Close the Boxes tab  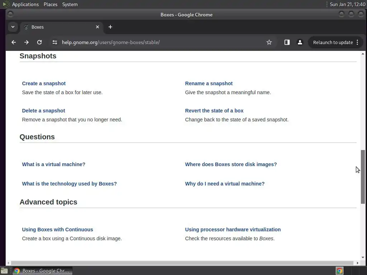97,27
